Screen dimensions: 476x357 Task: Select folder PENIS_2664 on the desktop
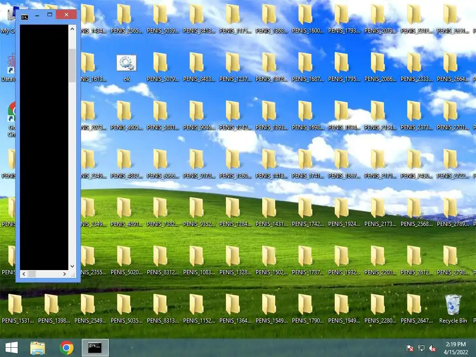coord(453,67)
